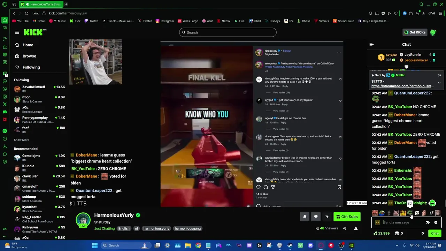This screenshot has height=251, width=446.
Task: Click Show More under Following list
Action: (21, 140)
